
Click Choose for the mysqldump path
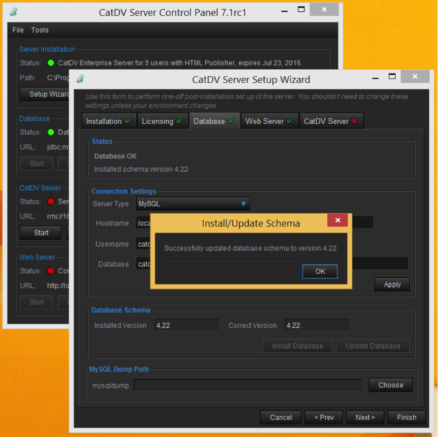391,385
